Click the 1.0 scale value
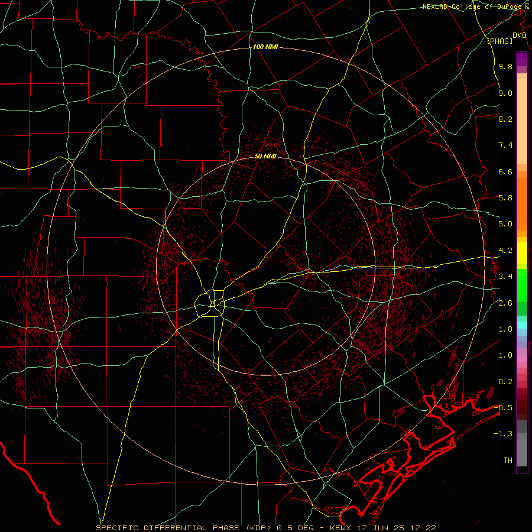 pyautogui.click(x=505, y=355)
